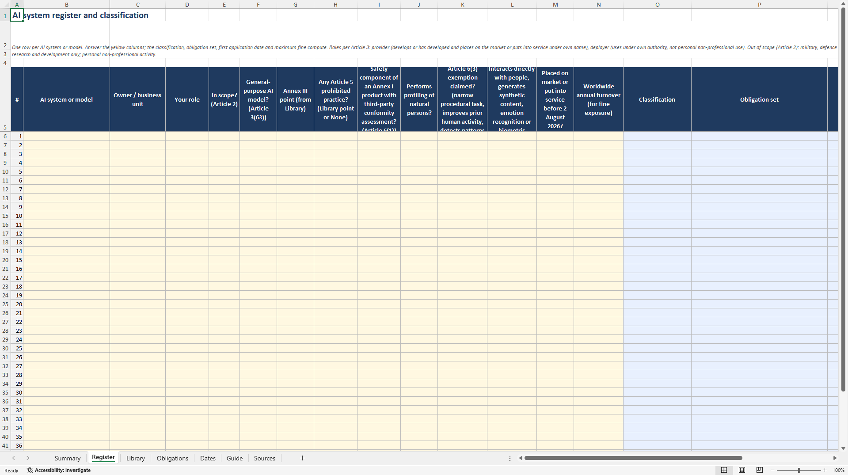Click 'Performs profiling of natural persons?' header
848x475 pixels.
click(x=419, y=99)
